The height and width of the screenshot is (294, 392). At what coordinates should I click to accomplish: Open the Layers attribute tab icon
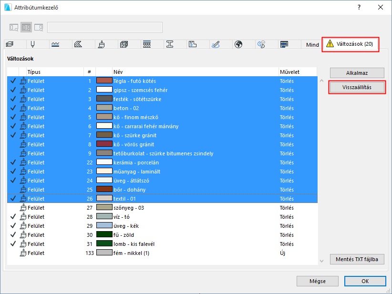[x=10, y=44]
